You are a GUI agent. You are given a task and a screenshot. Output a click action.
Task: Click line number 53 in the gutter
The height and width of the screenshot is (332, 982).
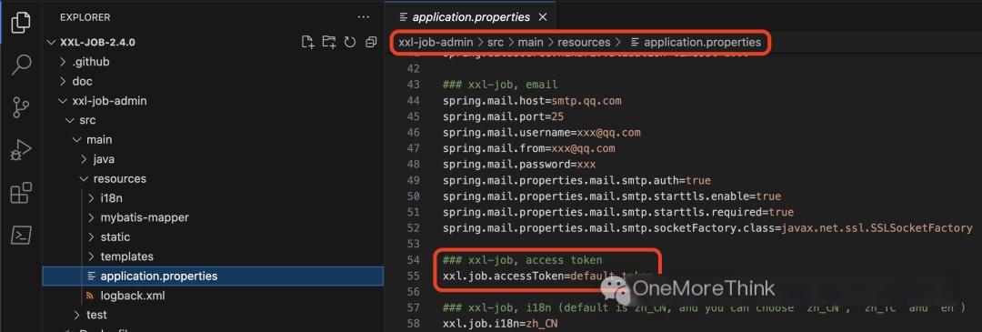[414, 244]
